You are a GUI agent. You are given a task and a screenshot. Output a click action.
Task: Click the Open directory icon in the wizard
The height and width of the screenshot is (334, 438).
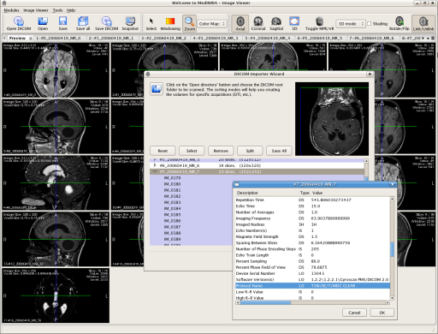point(157,89)
